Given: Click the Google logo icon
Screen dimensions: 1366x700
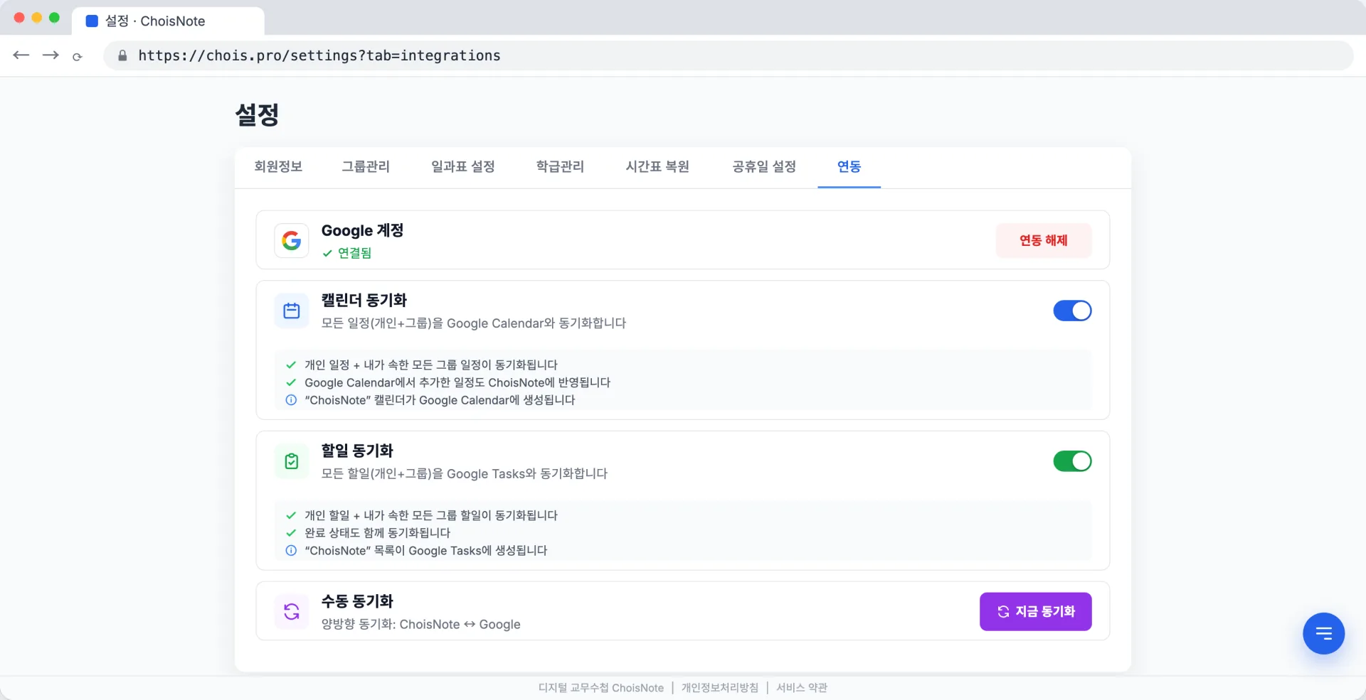Looking at the screenshot, I should click(x=291, y=241).
